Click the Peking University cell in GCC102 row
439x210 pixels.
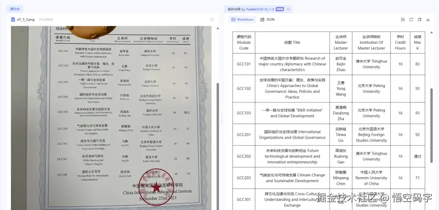pyautogui.click(x=371, y=88)
